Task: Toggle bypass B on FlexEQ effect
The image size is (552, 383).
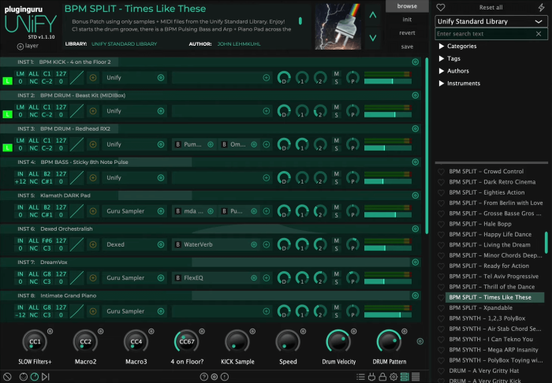Action: click(x=177, y=278)
